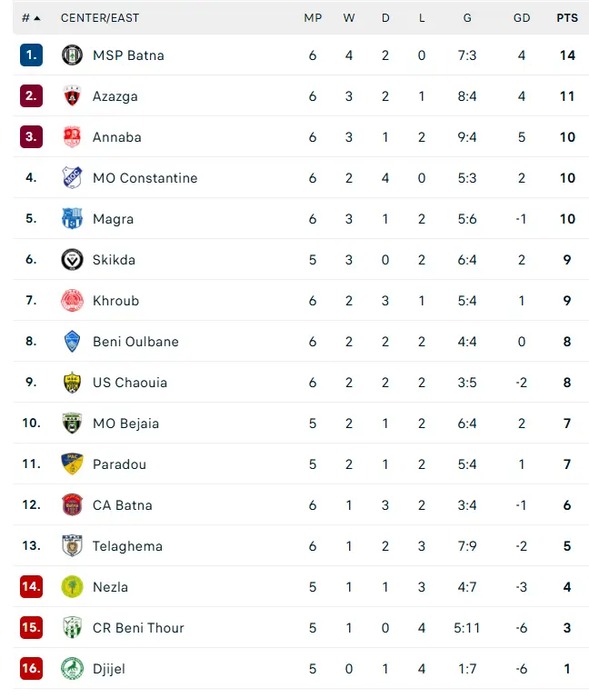Viewport: 589px width, 698px height.
Task: Open the Telaghema team row
Action: click(301, 546)
